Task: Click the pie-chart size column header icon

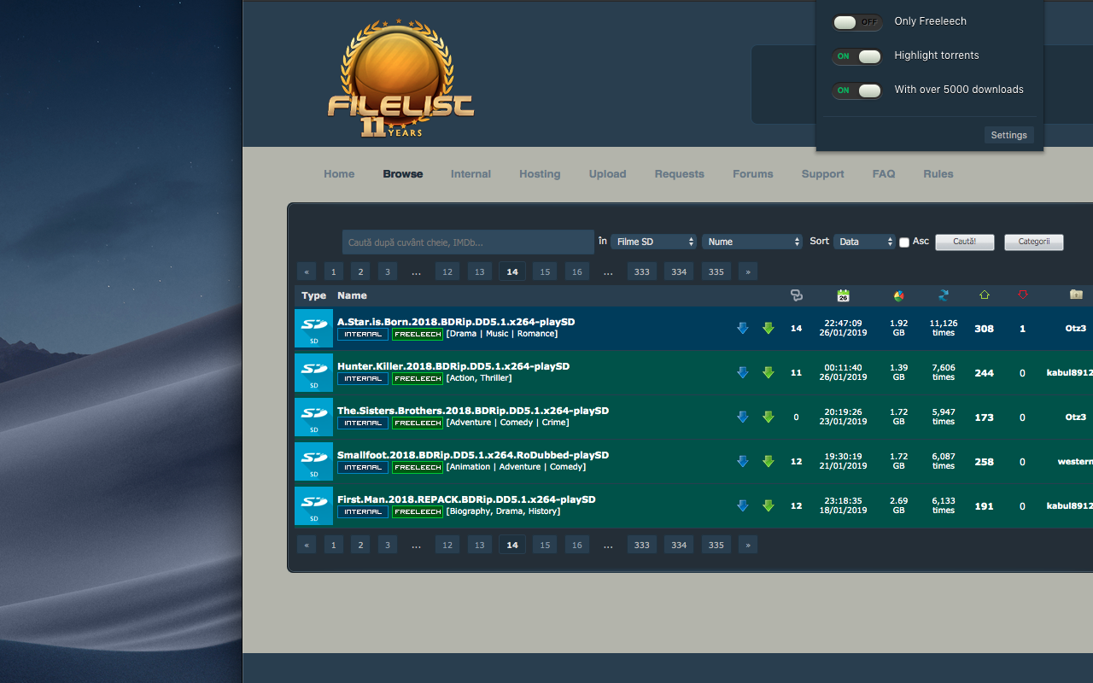Action: (x=898, y=295)
